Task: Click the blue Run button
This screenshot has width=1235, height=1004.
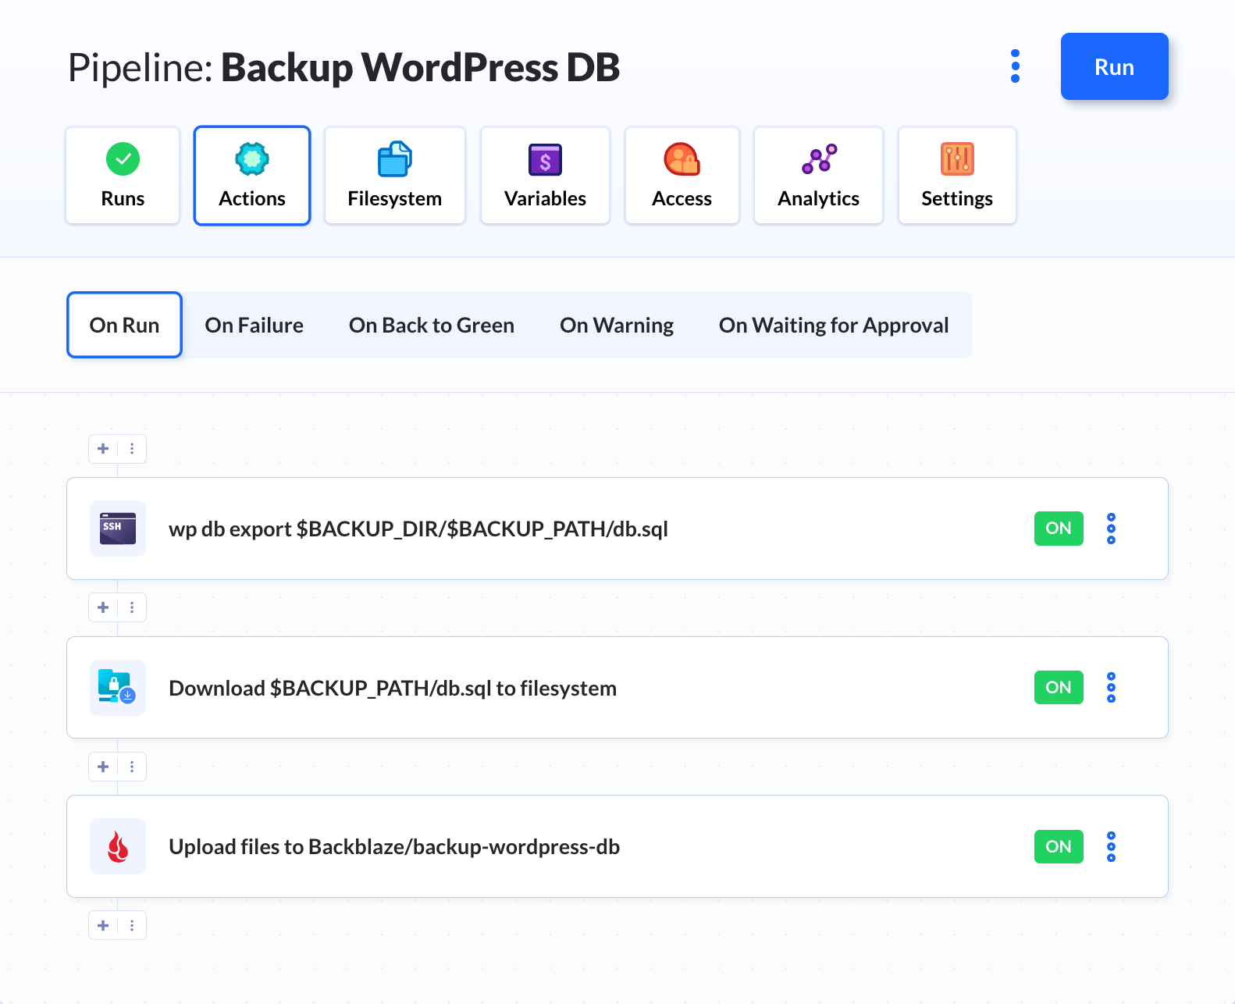Action: pyautogui.click(x=1114, y=66)
